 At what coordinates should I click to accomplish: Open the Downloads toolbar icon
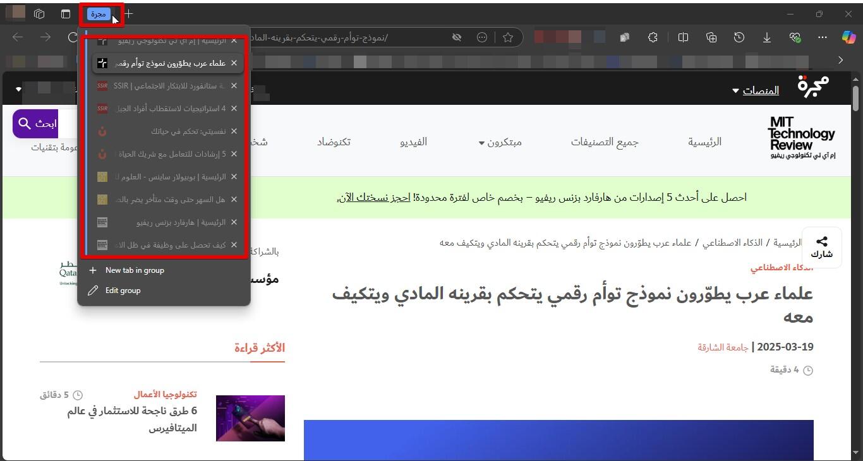(766, 38)
